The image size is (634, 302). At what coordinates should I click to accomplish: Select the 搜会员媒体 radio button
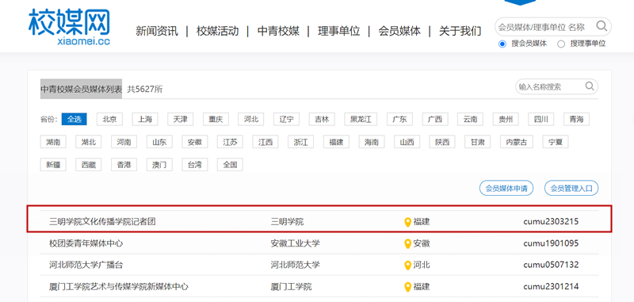point(502,44)
